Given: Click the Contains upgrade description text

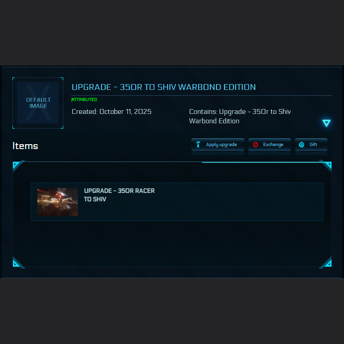Looking at the screenshot, I should tap(240, 116).
